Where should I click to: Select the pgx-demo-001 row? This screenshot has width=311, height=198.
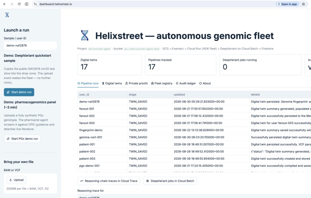click(194, 166)
